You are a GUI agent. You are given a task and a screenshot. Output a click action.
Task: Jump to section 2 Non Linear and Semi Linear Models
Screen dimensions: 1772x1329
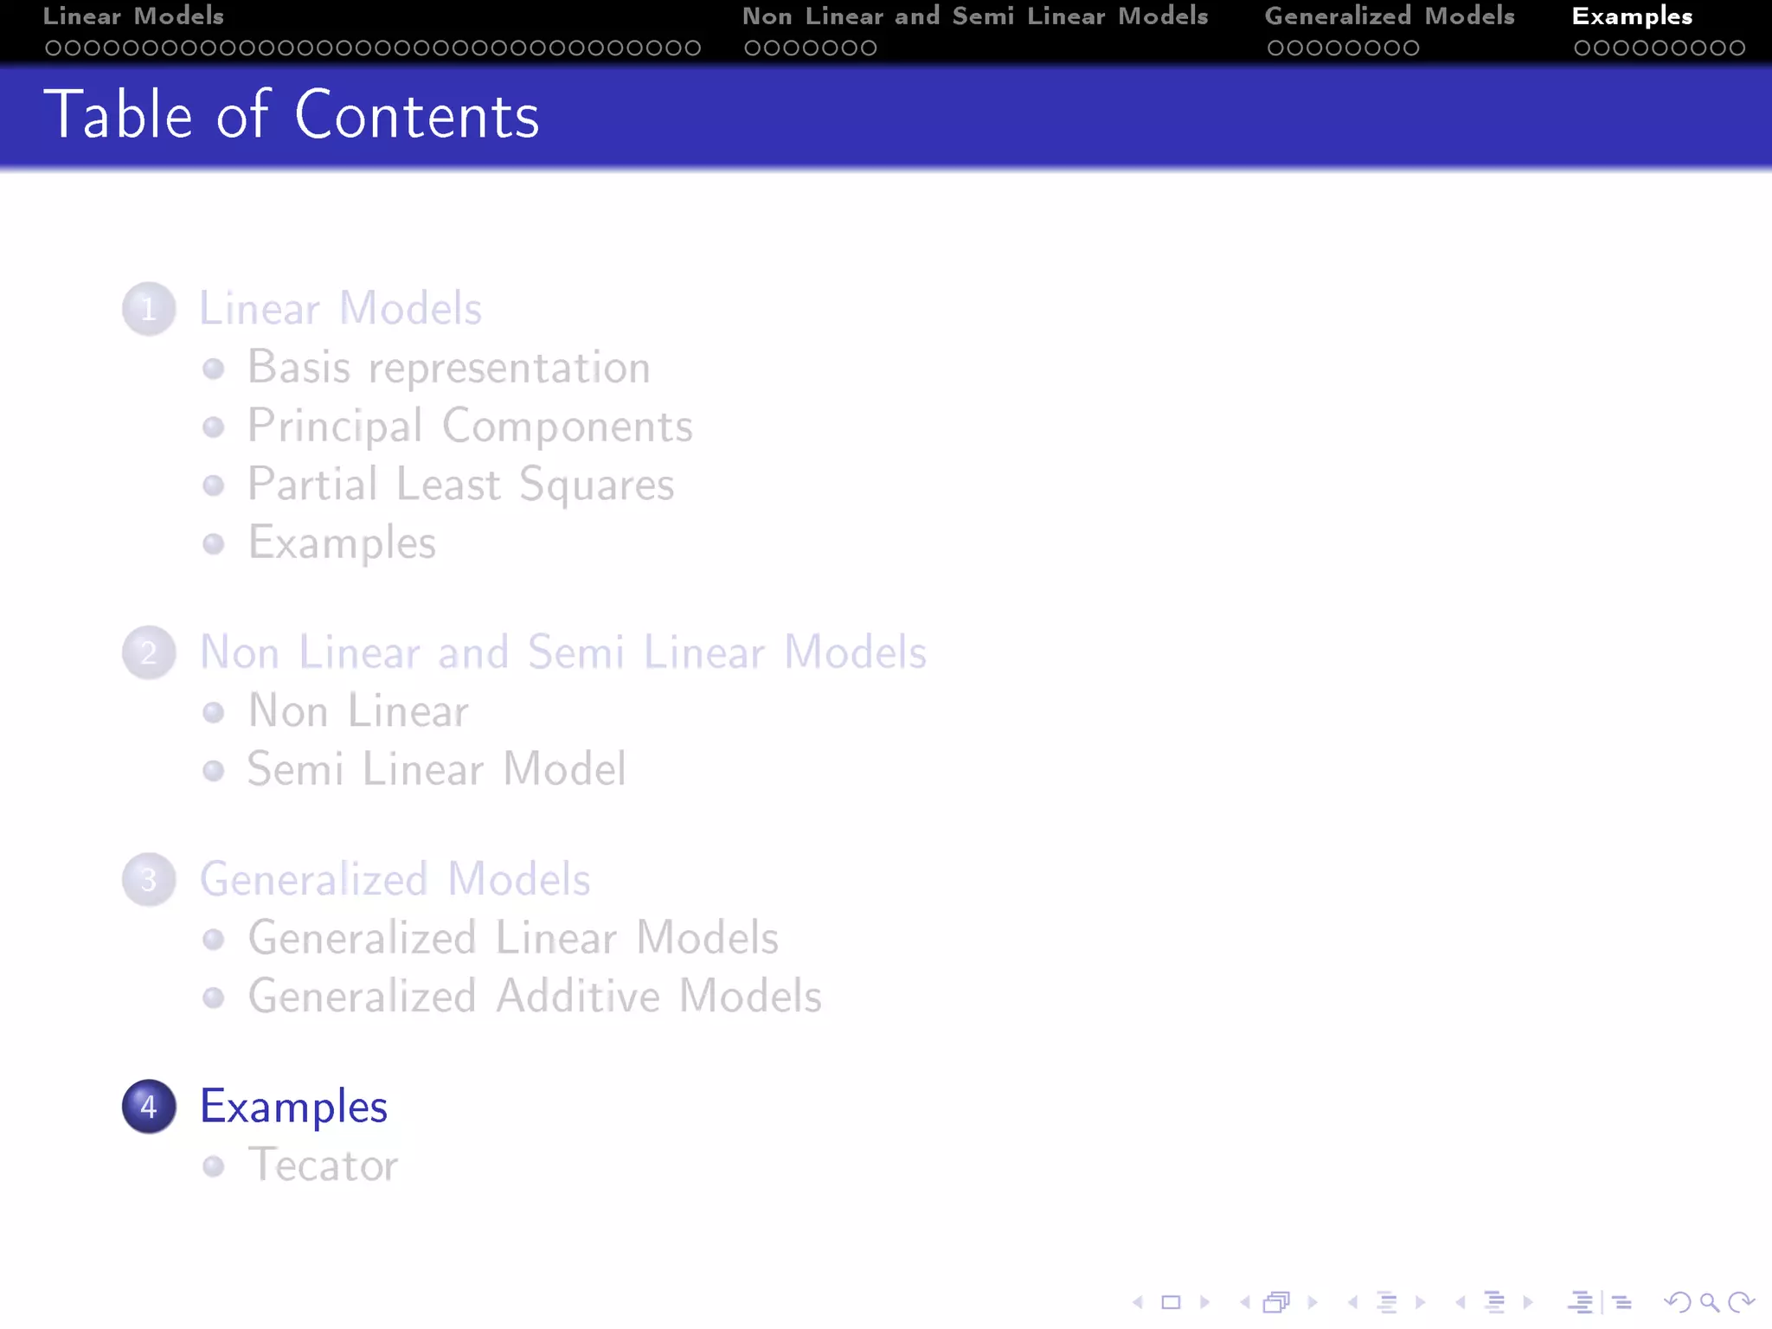click(563, 652)
